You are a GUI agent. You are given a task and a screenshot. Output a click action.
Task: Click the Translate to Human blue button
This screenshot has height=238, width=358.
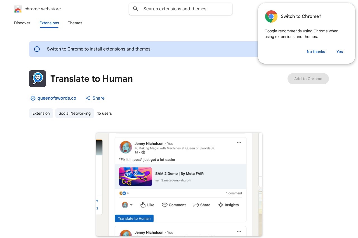coord(134,218)
